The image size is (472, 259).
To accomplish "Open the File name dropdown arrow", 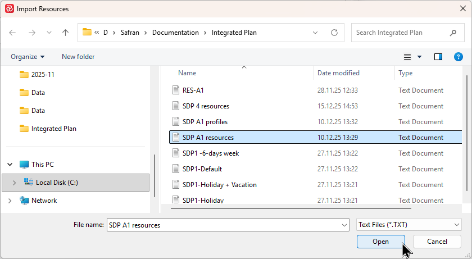I will click(x=344, y=225).
